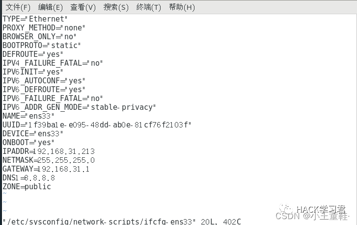Screen dimensions: 357x225
Task: Click the IPV6_ADDR_GEN_MODE stable-privacy line
Action: (x=79, y=107)
